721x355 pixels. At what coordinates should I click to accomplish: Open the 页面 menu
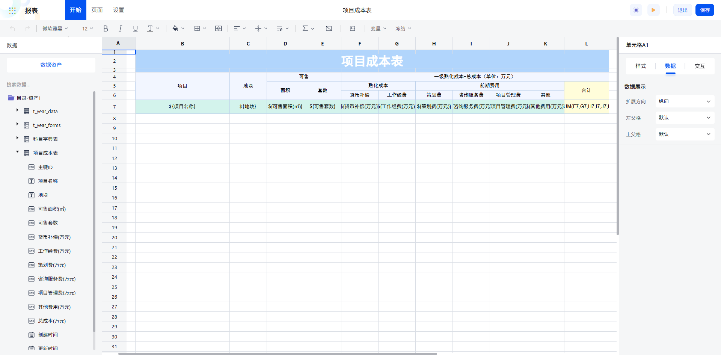pyautogui.click(x=97, y=10)
